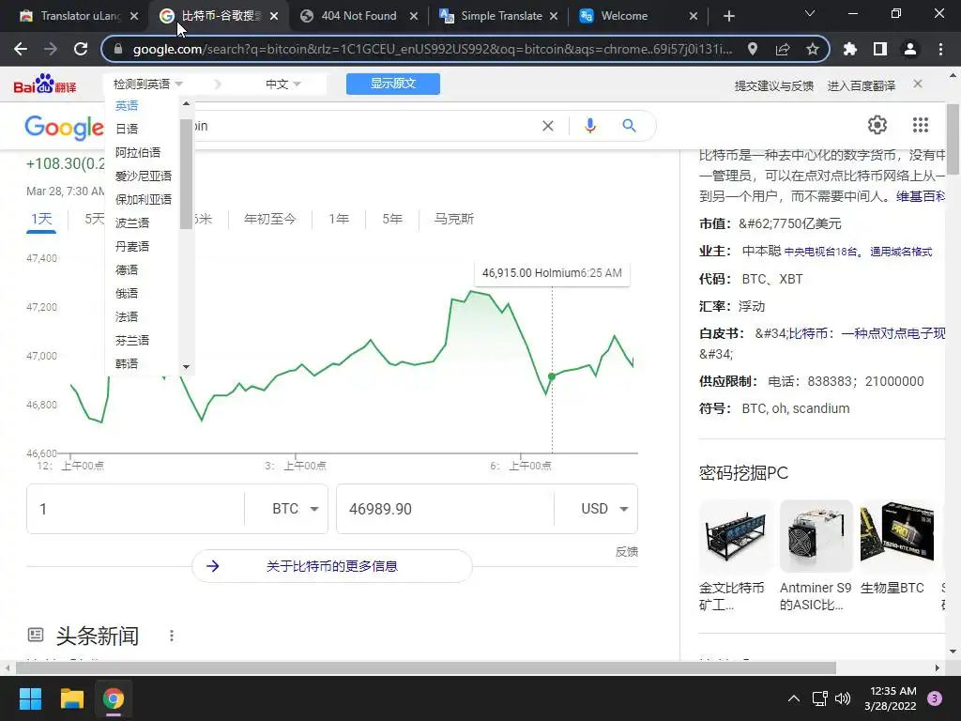This screenshot has height=721, width=961.
Task: Open Antminer S9 product thumbnail
Action: pos(816,536)
